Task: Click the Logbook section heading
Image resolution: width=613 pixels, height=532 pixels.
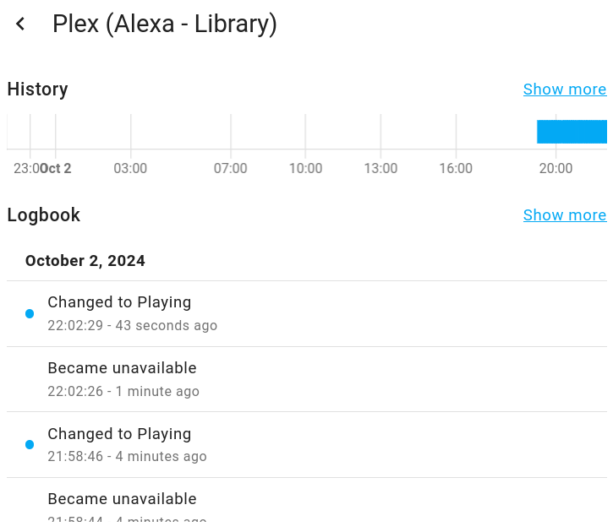Action: (44, 215)
